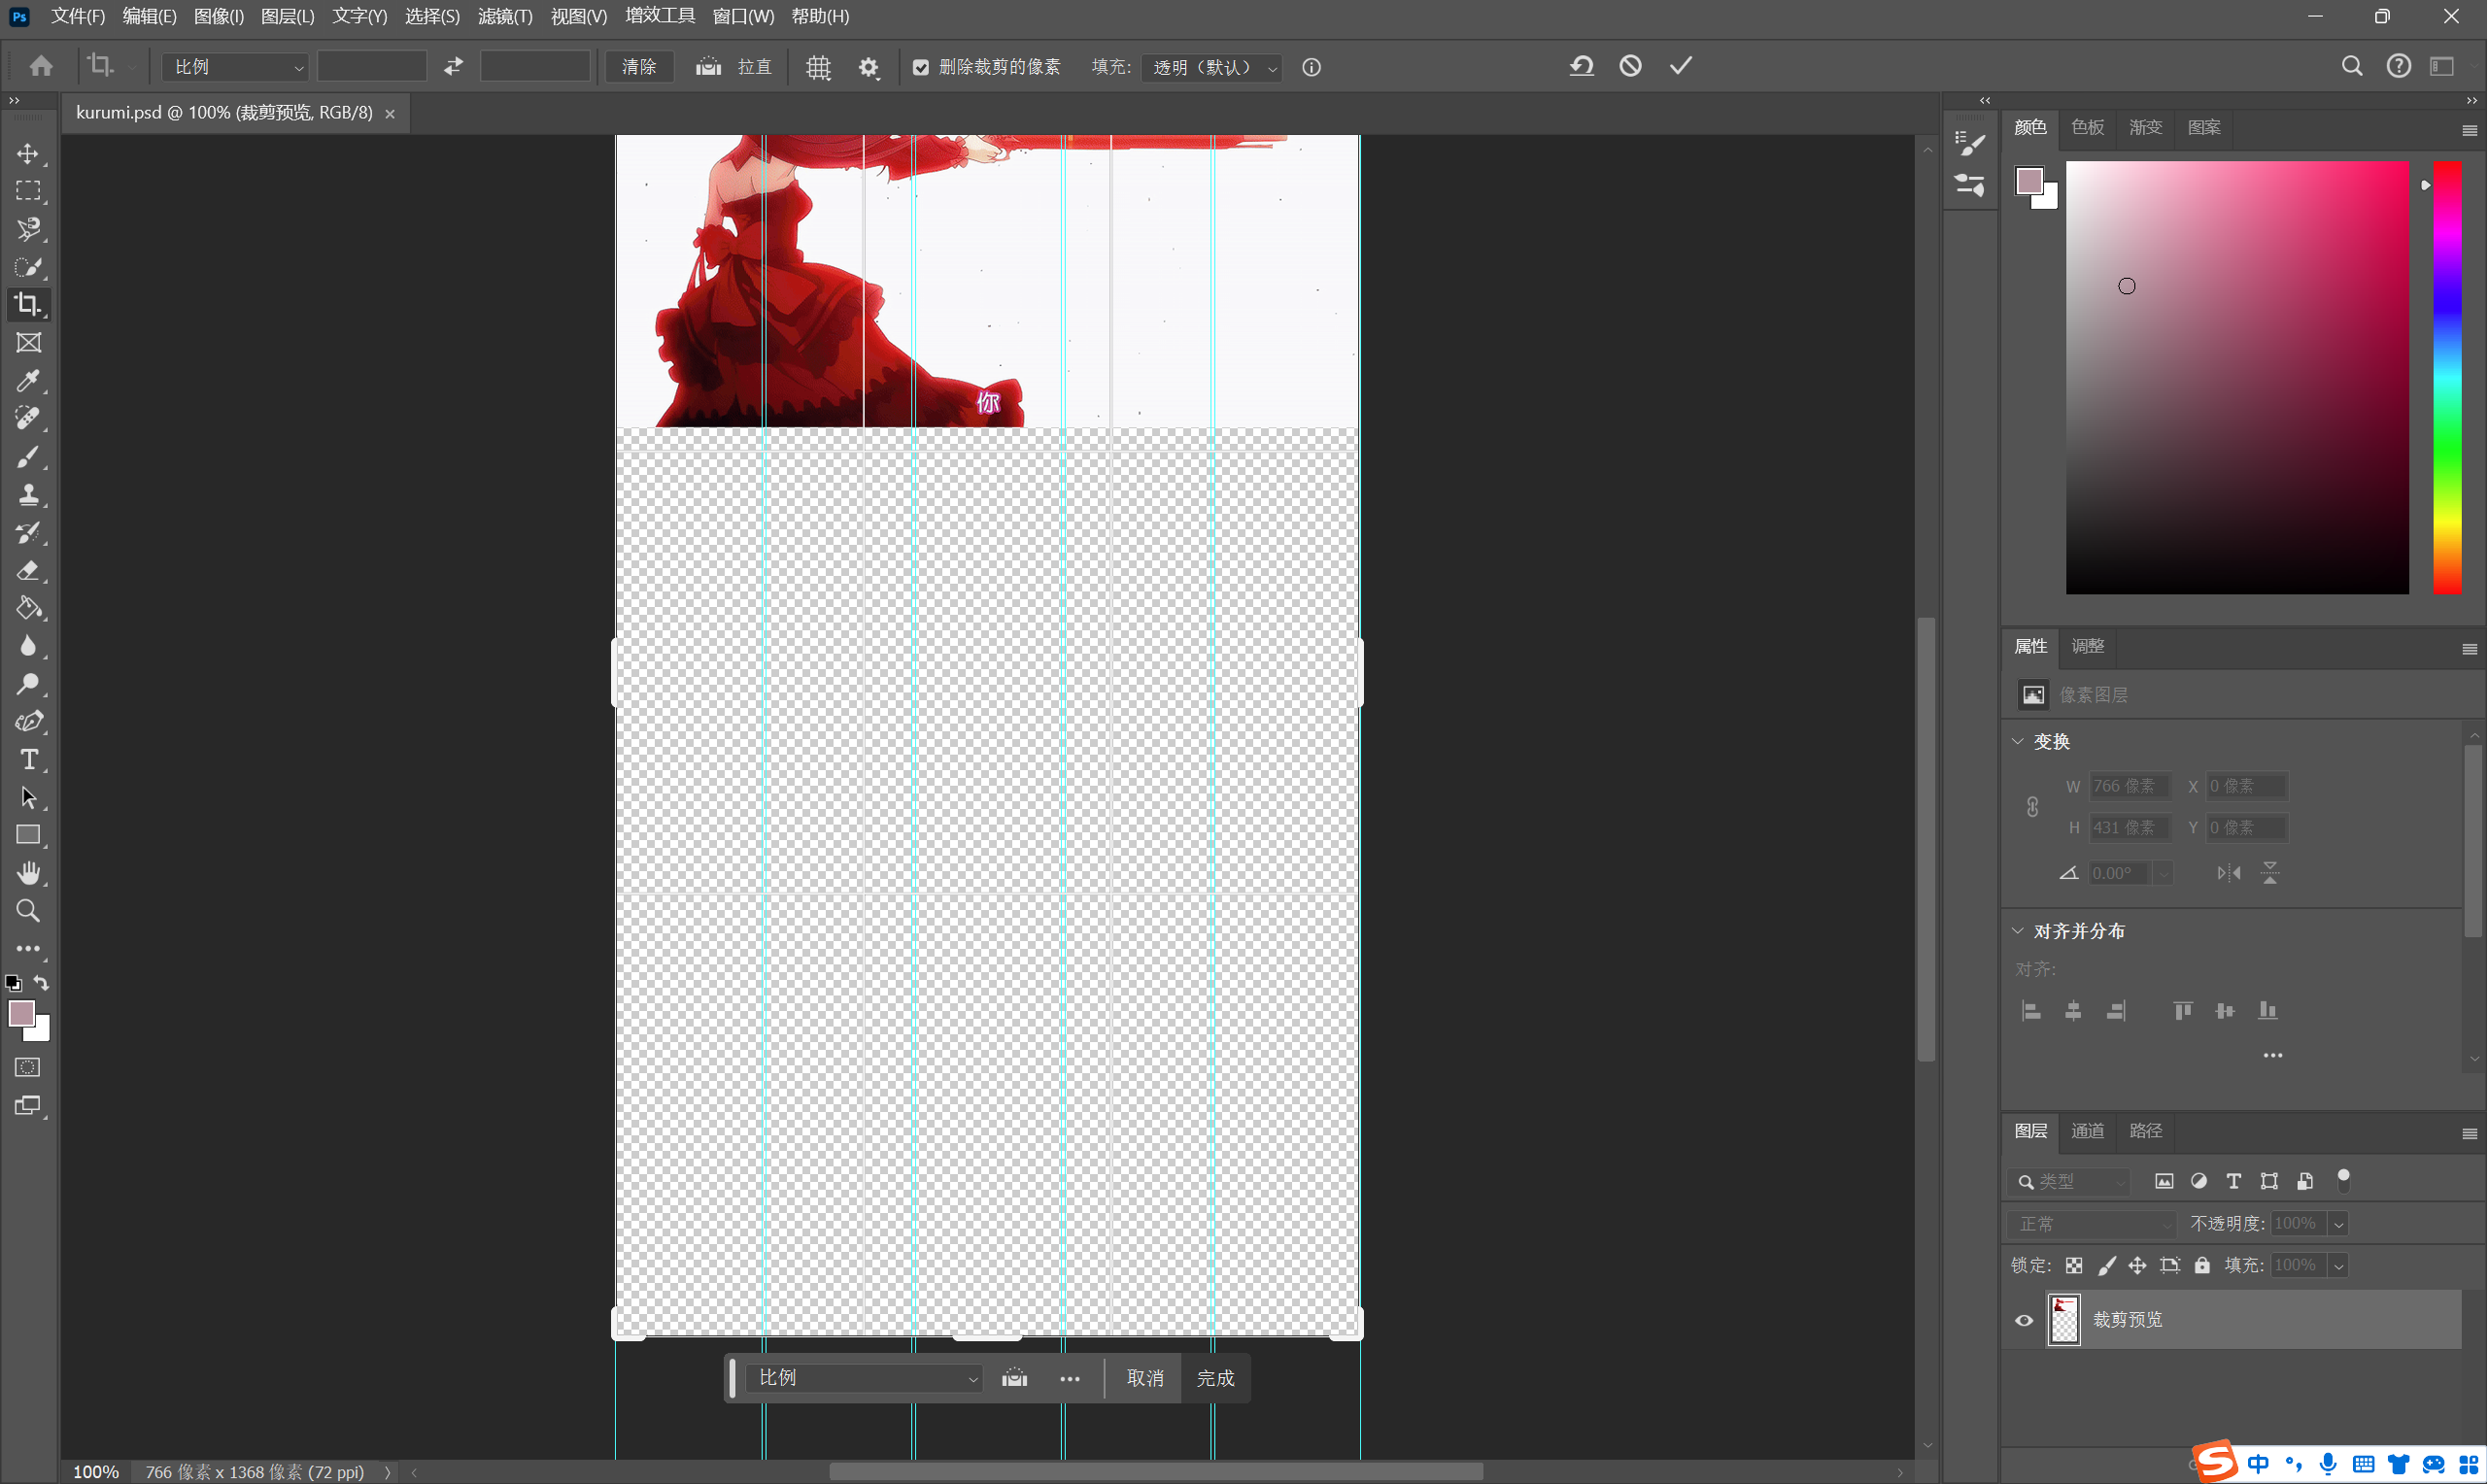Swap width and height arrows

454,66
